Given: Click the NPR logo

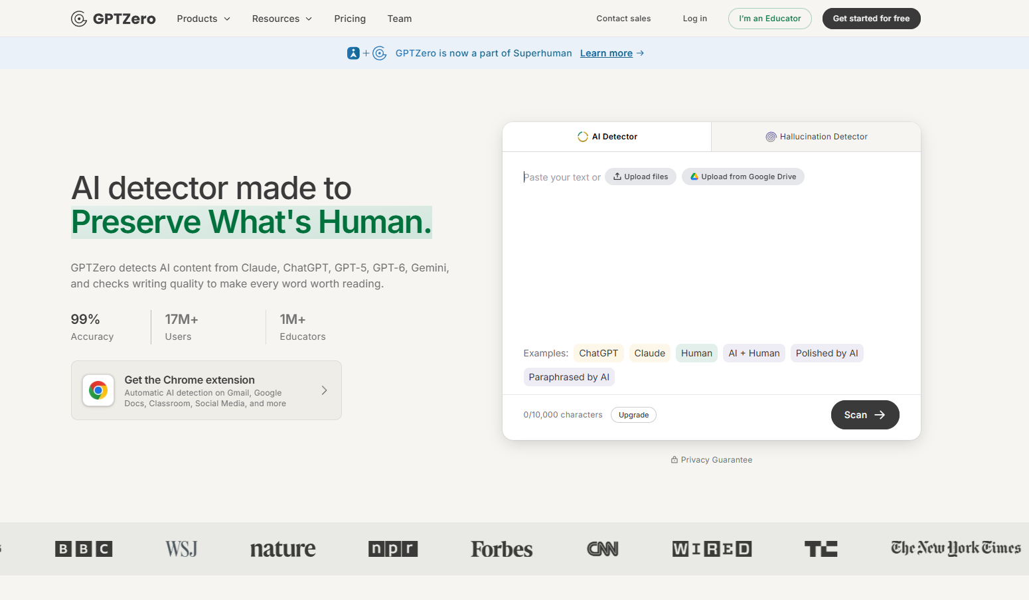Looking at the screenshot, I should 393,549.
